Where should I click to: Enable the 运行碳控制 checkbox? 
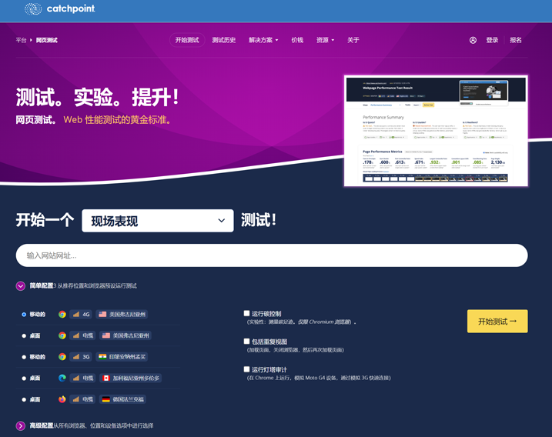247,313
